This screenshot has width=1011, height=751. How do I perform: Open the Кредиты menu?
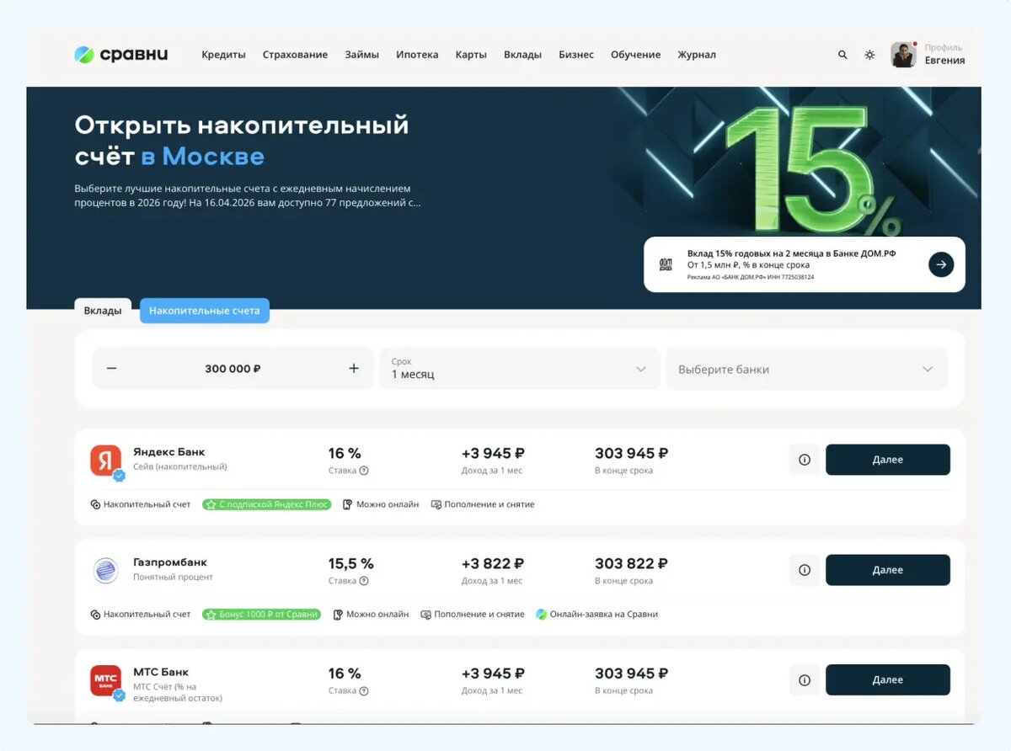tap(223, 55)
